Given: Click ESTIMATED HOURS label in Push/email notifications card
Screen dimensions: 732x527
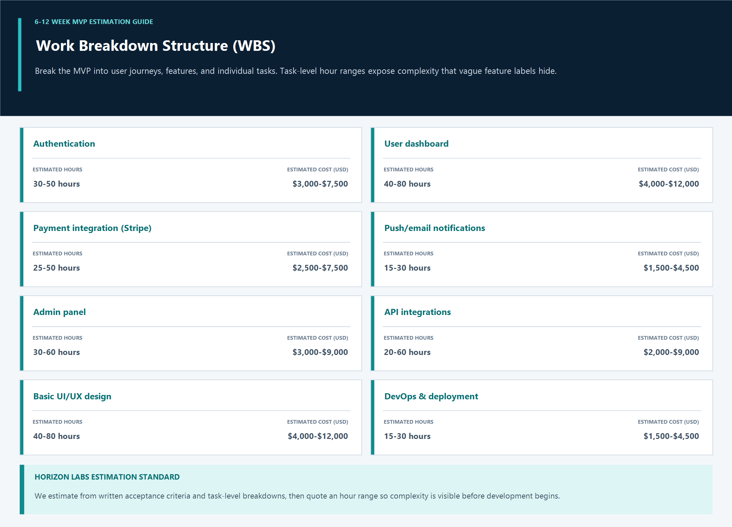Looking at the screenshot, I should click(408, 253).
